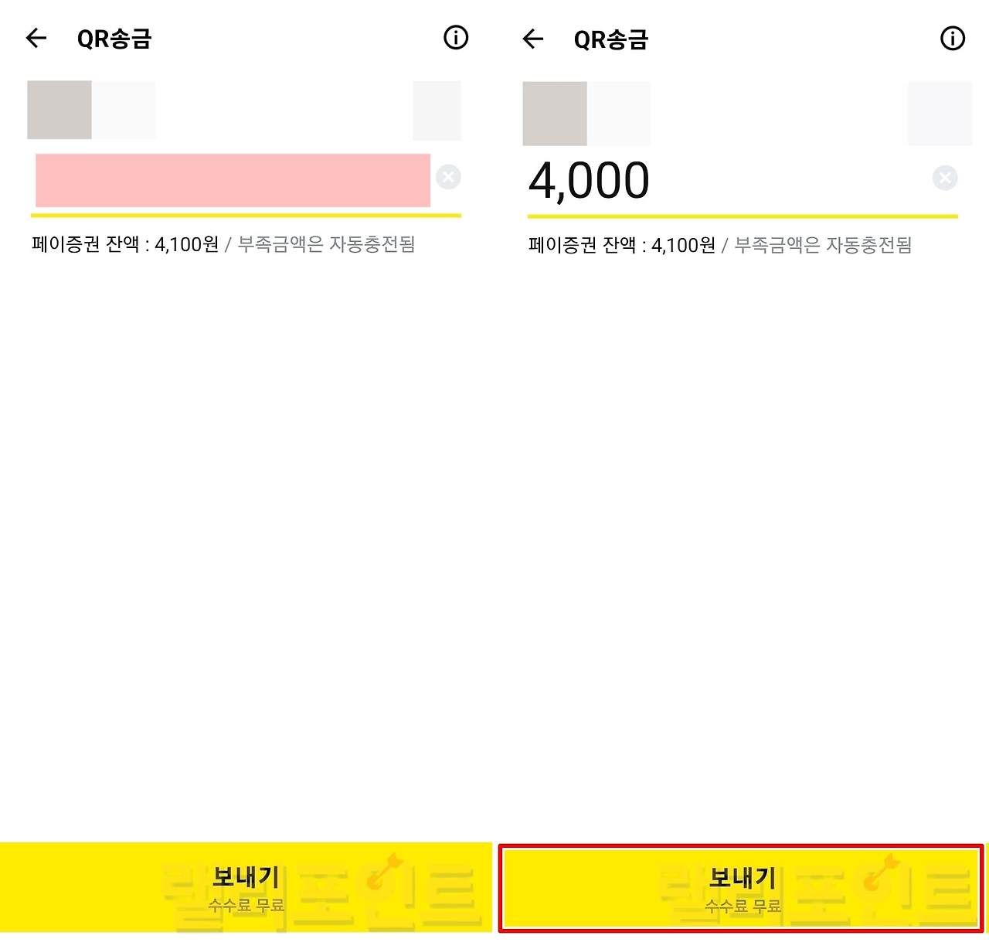Tap blurred box below info icon, right screen
Image resolution: width=989 pixels, height=949 pixels.
point(940,114)
